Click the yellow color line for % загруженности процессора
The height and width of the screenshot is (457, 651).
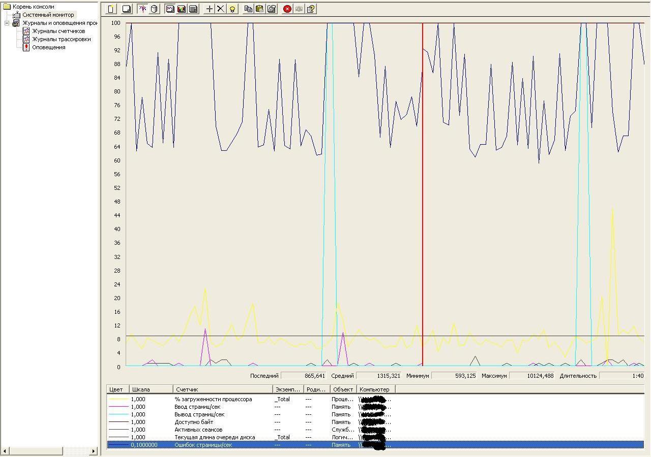[118, 399]
